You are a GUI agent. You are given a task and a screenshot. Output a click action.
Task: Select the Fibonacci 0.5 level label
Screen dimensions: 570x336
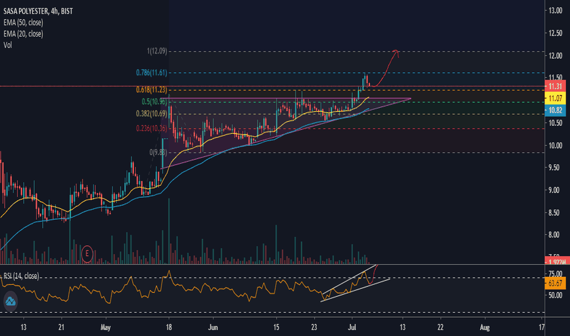(x=155, y=101)
